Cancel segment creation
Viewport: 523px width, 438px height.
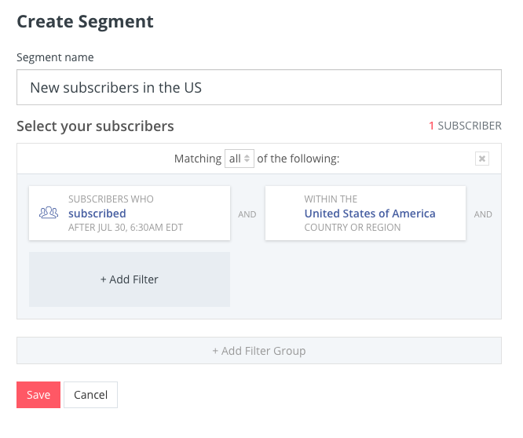91,395
